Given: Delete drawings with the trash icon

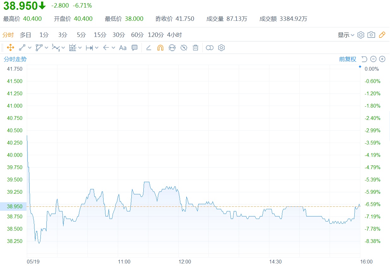Looking at the screenshot, I should [x=195, y=48].
